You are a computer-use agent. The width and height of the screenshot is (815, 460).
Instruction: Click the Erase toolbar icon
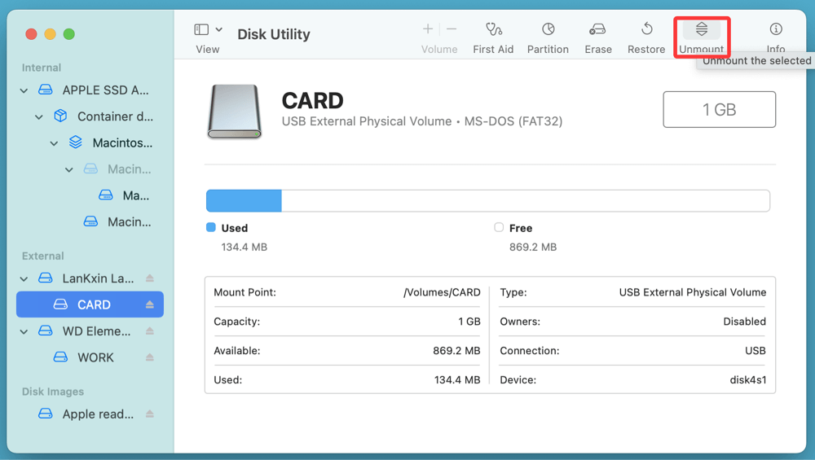pyautogui.click(x=597, y=29)
